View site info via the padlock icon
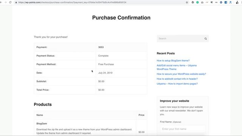Viewport: 242px width, 136px height. click(16, 2)
